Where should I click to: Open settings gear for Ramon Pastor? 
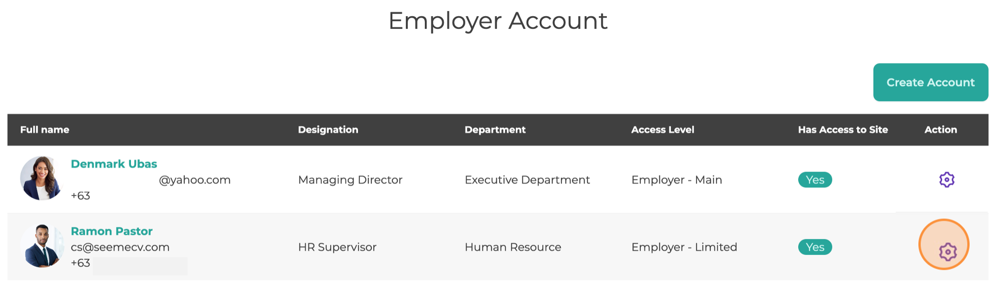947,252
